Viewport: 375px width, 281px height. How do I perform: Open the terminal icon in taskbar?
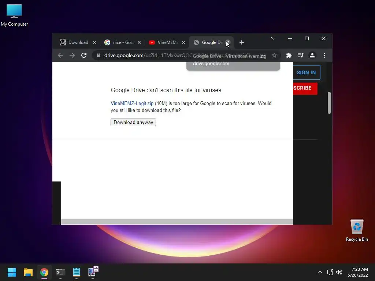(x=60, y=272)
